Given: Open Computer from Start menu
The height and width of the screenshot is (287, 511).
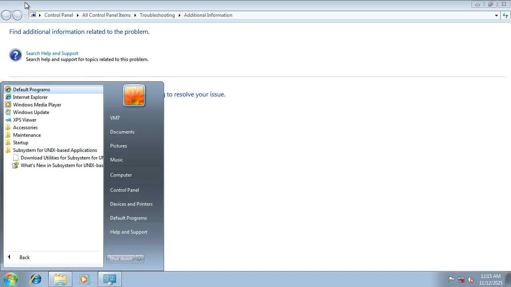Looking at the screenshot, I should click(121, 175).
